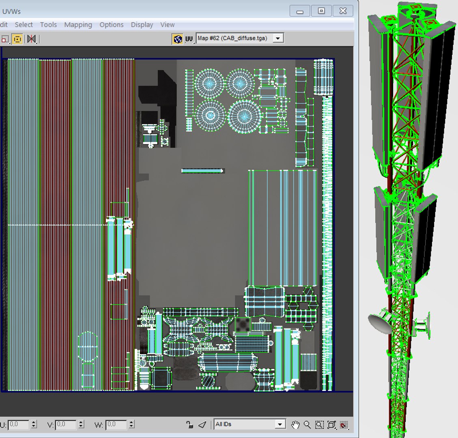458x438 pixels.
Task: Toggle the Lock Selection padlock icon
Action: (x=189, y=425)
